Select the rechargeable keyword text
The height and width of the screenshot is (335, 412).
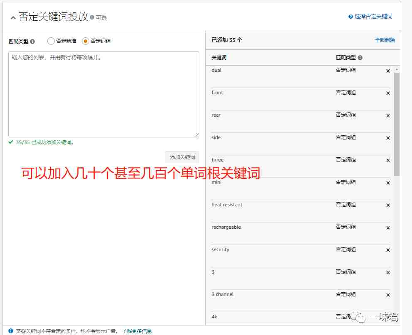(x=226, y=227)
